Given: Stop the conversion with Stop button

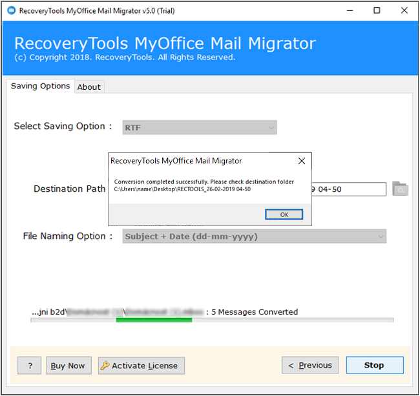Looking at the screenshot, I should click(x=375, y=365).
